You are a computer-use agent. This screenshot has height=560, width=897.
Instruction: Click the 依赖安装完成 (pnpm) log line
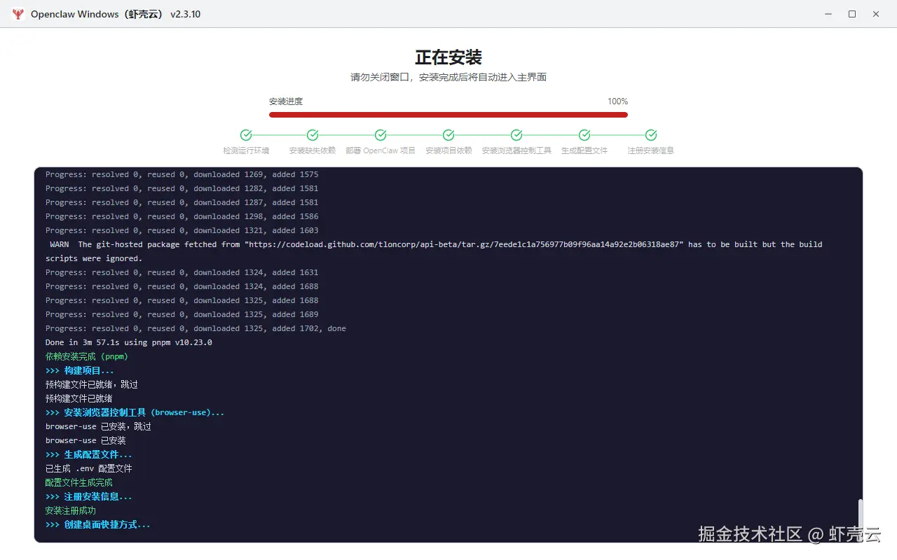point(87,356)
